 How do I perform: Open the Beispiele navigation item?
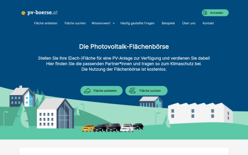(168, 23)
